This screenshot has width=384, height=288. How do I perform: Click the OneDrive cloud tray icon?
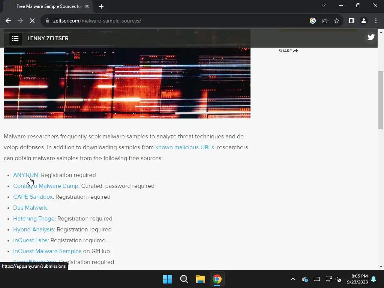pos(304,279)
